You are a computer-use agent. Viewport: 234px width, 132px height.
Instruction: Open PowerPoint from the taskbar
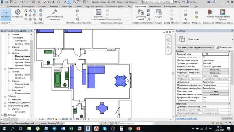(138, 129)
